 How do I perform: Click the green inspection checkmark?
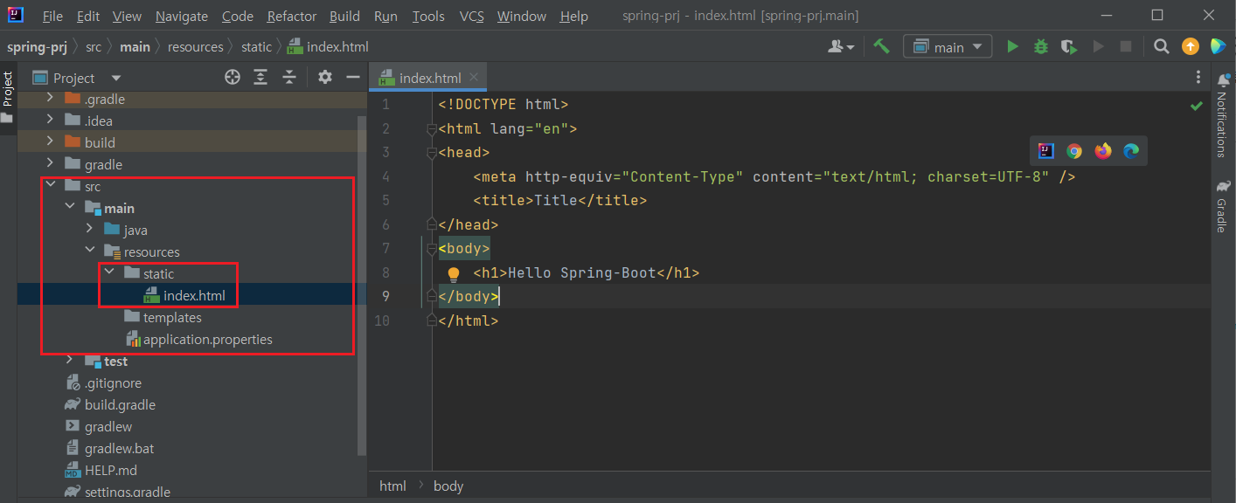tap(1197, 105)
